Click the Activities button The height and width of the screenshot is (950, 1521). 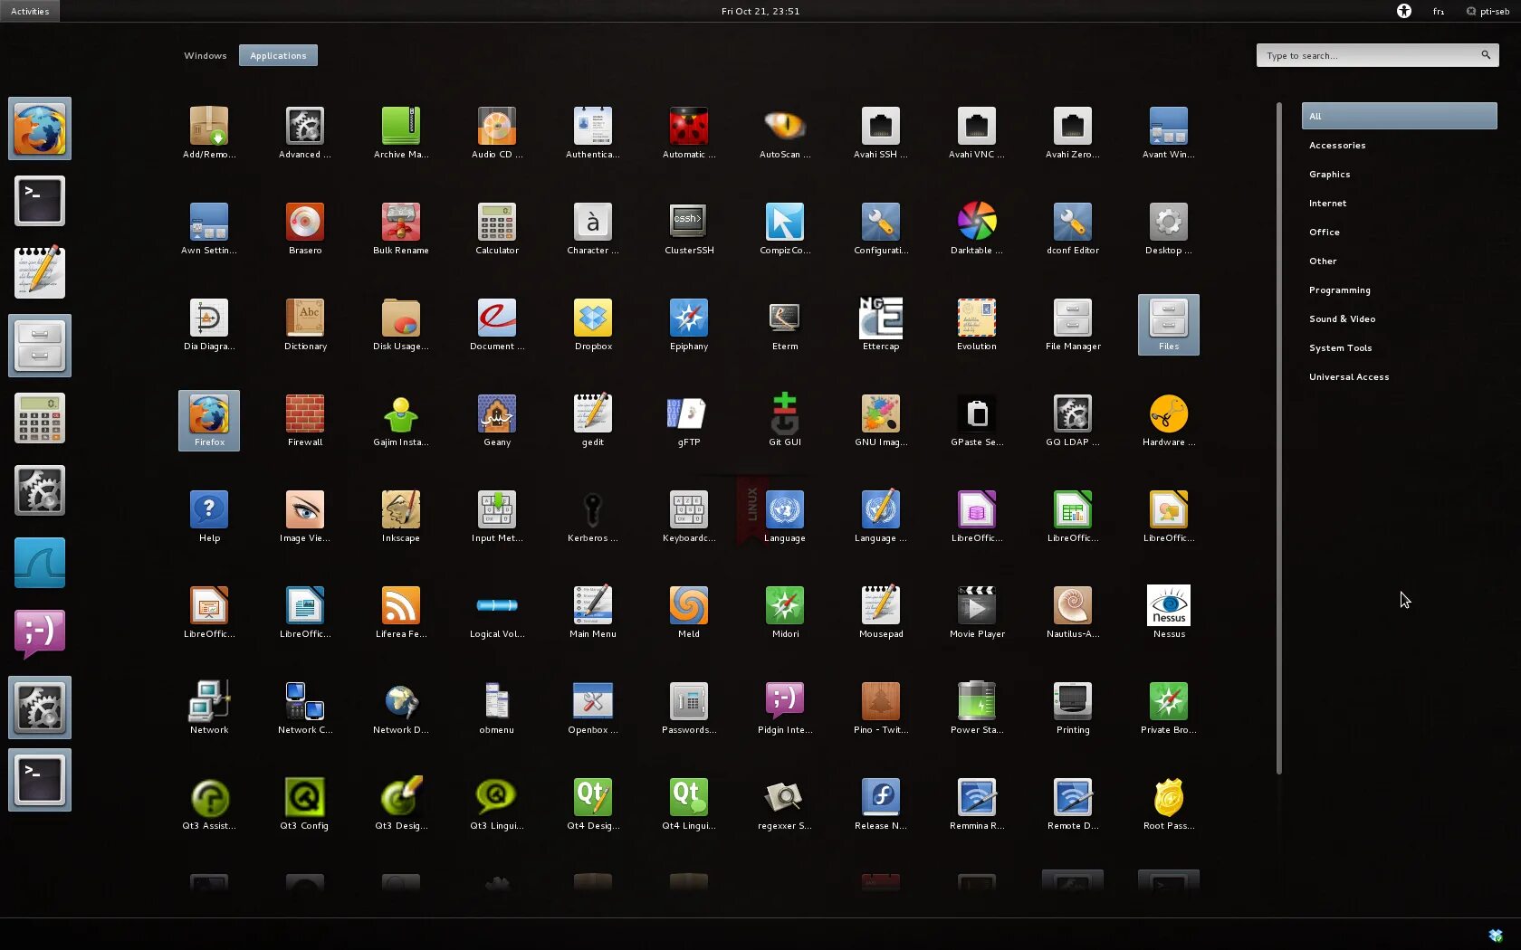30,11
